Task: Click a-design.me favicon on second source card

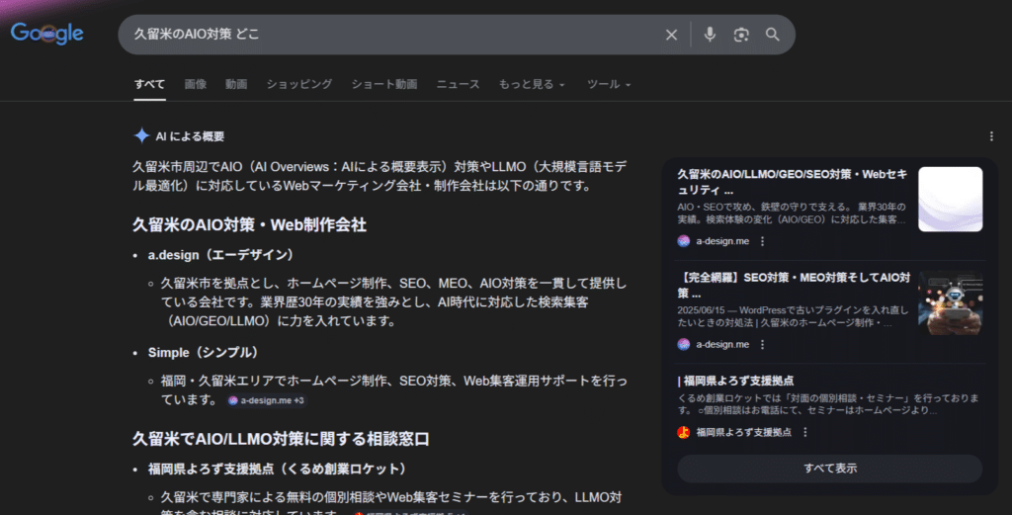Action: tap(684, 344)
